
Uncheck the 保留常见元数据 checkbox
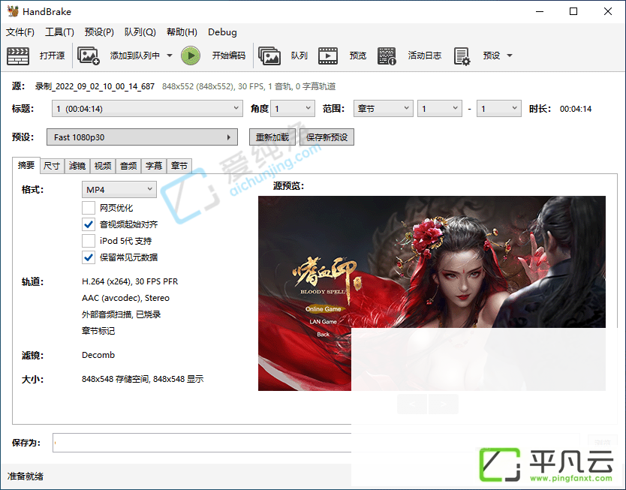click(x=89, y=257)
